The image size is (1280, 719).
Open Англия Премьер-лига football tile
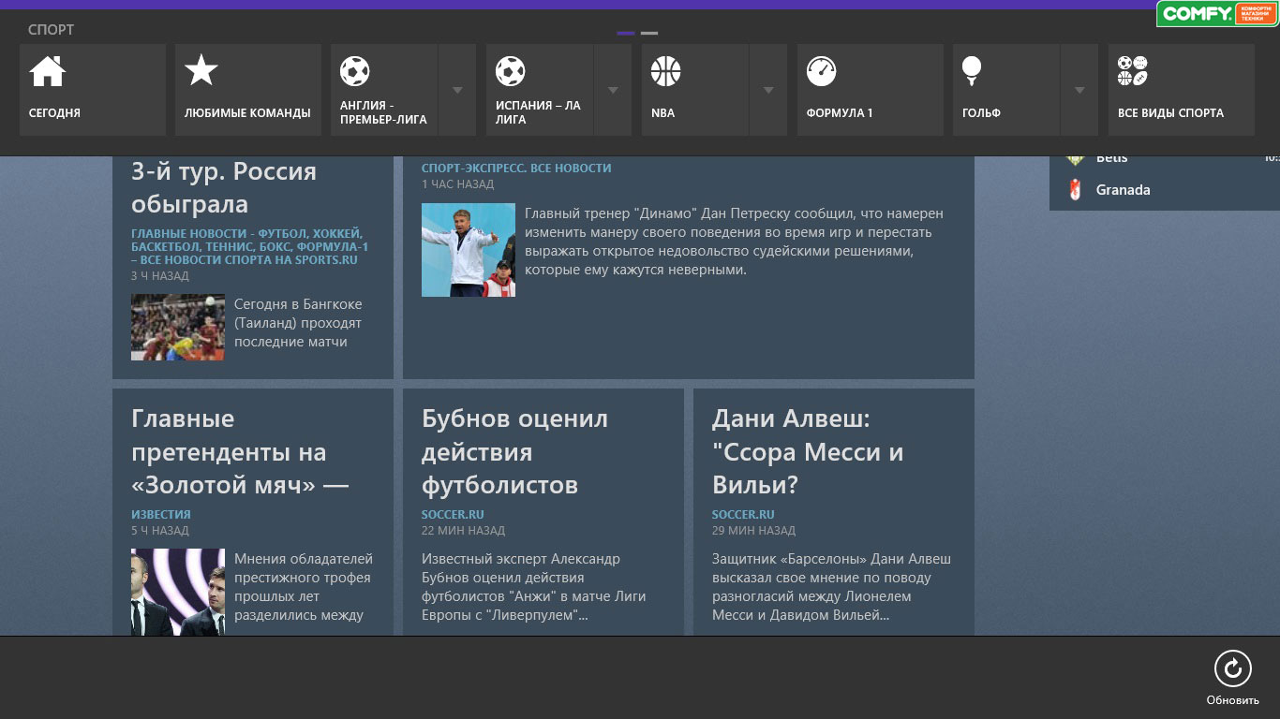pyautogui.click(x=384, y=90)
